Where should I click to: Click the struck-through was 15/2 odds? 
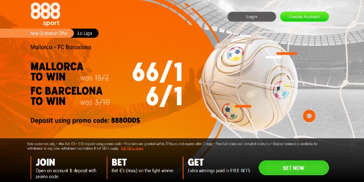click(x=95, y=78)
